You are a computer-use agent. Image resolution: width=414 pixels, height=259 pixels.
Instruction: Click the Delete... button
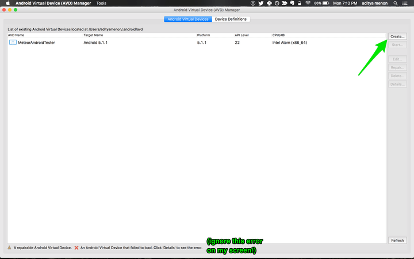click(397, 76)
